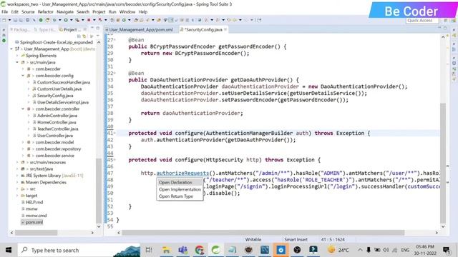This screenshot has width=458, height=257.
Task: Select HomeController.java in the tree
Action: pos(57,122)
